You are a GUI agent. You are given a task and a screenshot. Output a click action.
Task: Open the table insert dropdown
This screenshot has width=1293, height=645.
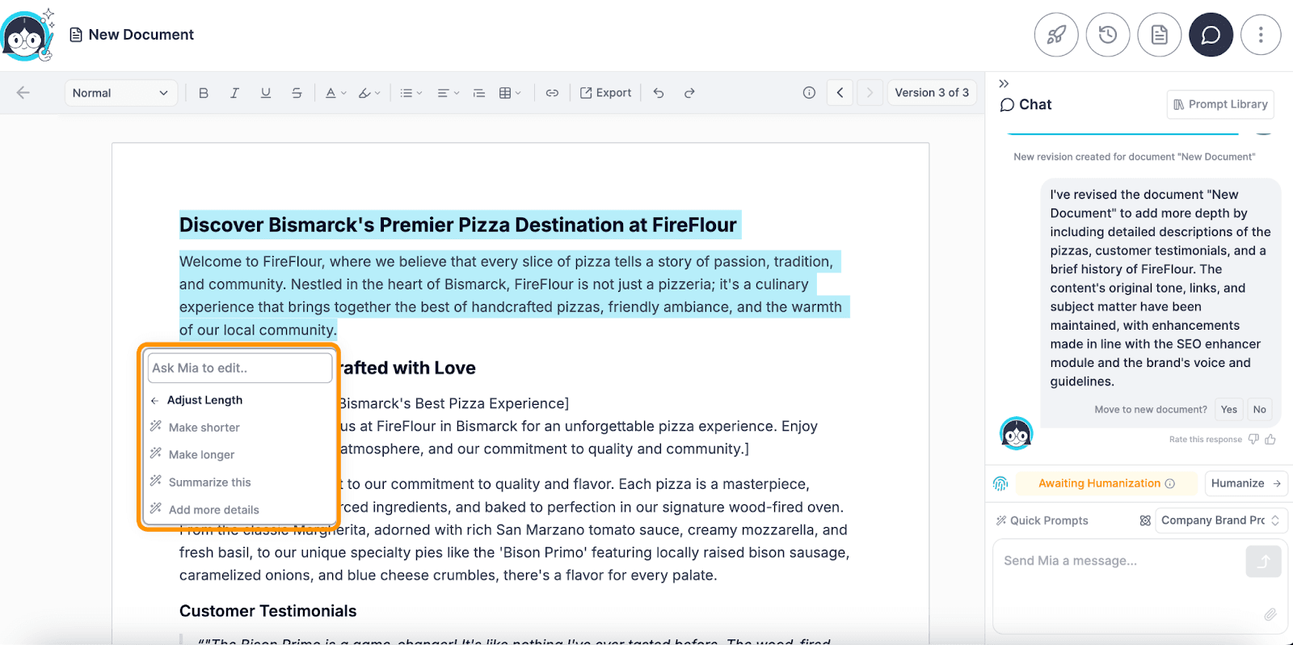510,93
